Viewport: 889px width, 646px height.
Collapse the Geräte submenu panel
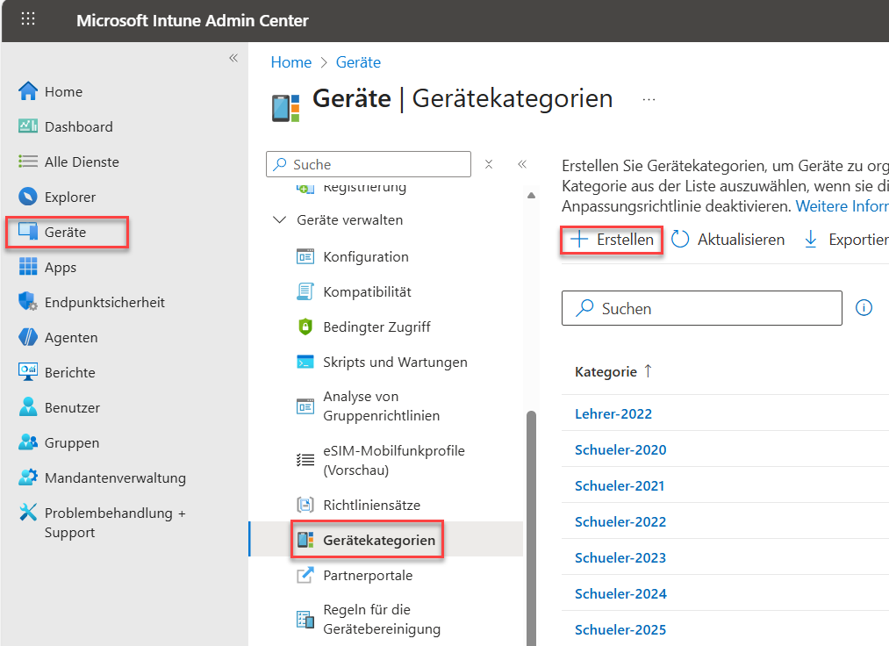click(521, 164)
